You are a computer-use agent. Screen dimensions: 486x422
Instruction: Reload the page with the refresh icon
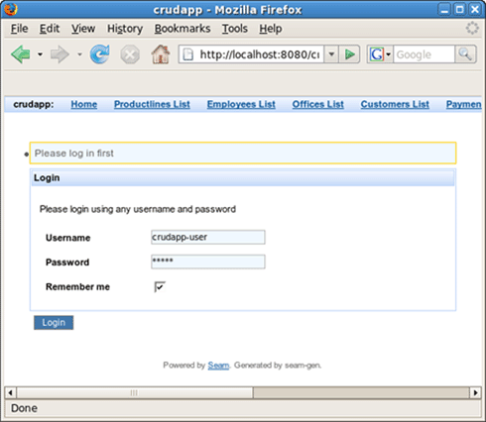[100, 53]
